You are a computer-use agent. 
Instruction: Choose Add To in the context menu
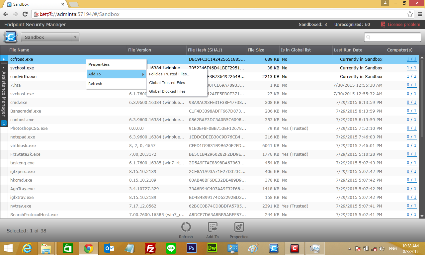116,74
